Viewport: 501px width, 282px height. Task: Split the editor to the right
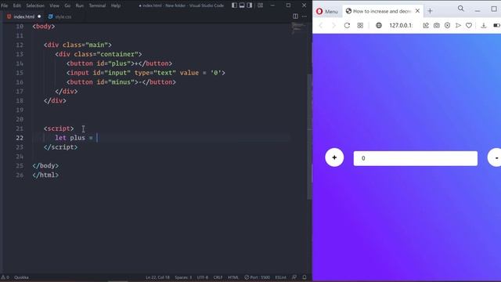tap(295, 16)
